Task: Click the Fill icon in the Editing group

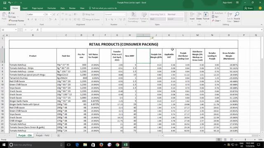Action: click(x=213, y=17)
